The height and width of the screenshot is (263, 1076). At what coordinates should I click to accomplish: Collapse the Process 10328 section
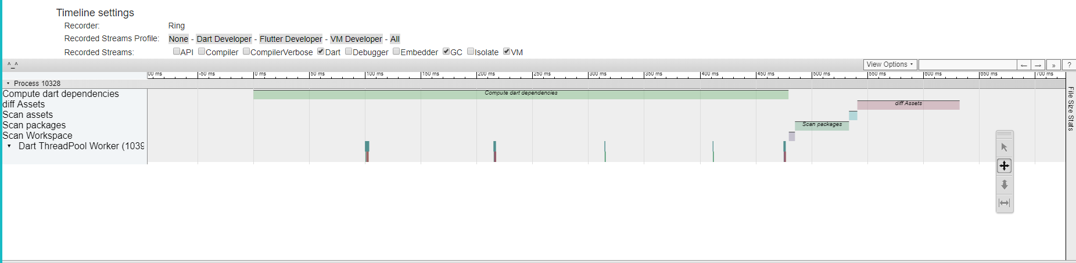tap(8, 84)
